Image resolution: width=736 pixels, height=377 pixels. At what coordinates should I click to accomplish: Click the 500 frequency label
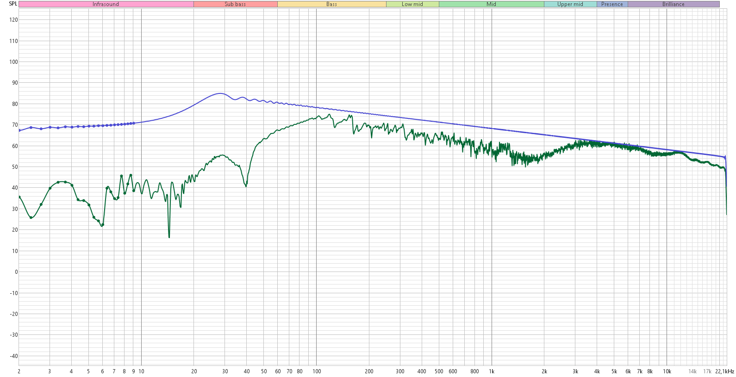pyautogui.click(x=439, y=371)
